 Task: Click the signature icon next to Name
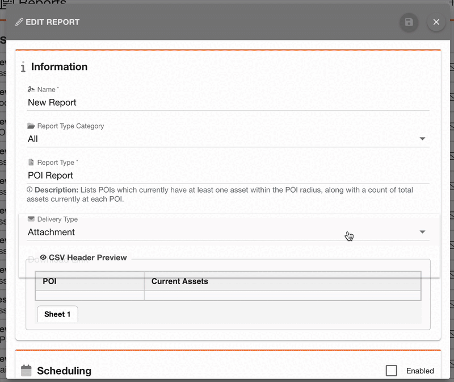click(31, 89)
